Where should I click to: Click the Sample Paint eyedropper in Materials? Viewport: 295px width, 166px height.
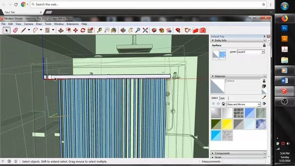click(264, 97)
